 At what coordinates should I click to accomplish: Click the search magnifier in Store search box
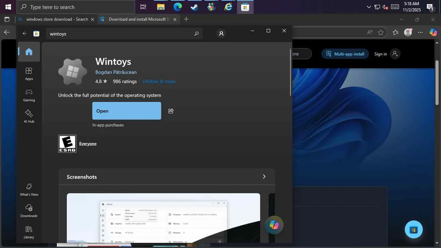coord(196,33)
